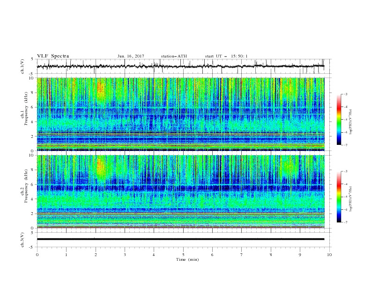This screenshot has width=371, height=286.
Task: Click the ch.1 voltage waveform trace
Action: (x=180, y=66)
